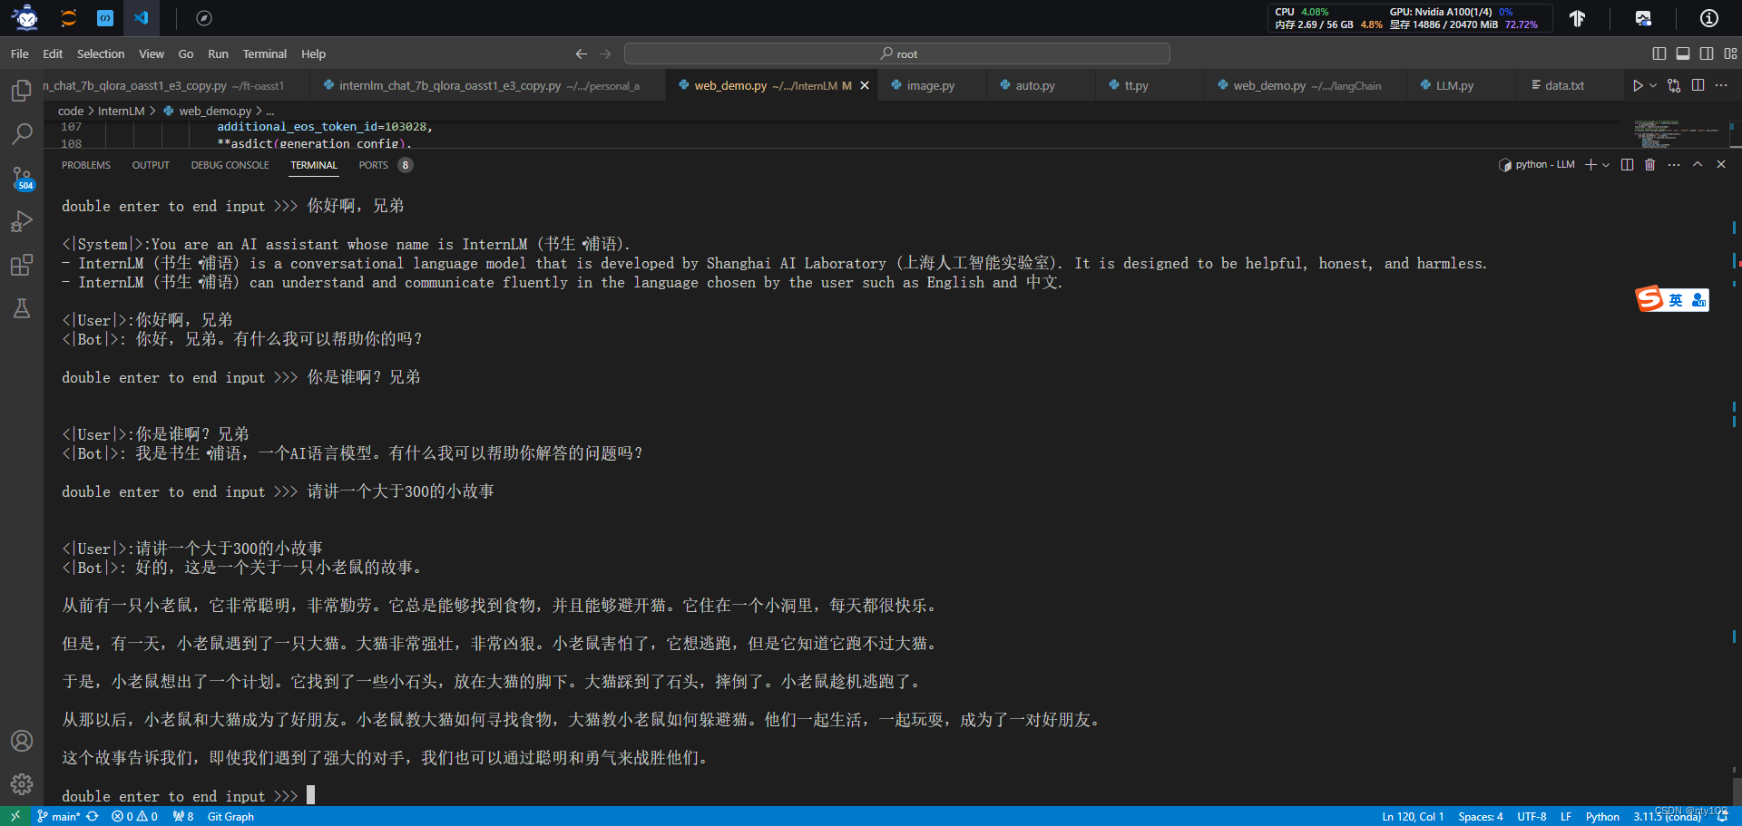Split the terminal panel
This screenshot has width=1742, height=826.
[1627, 165]
